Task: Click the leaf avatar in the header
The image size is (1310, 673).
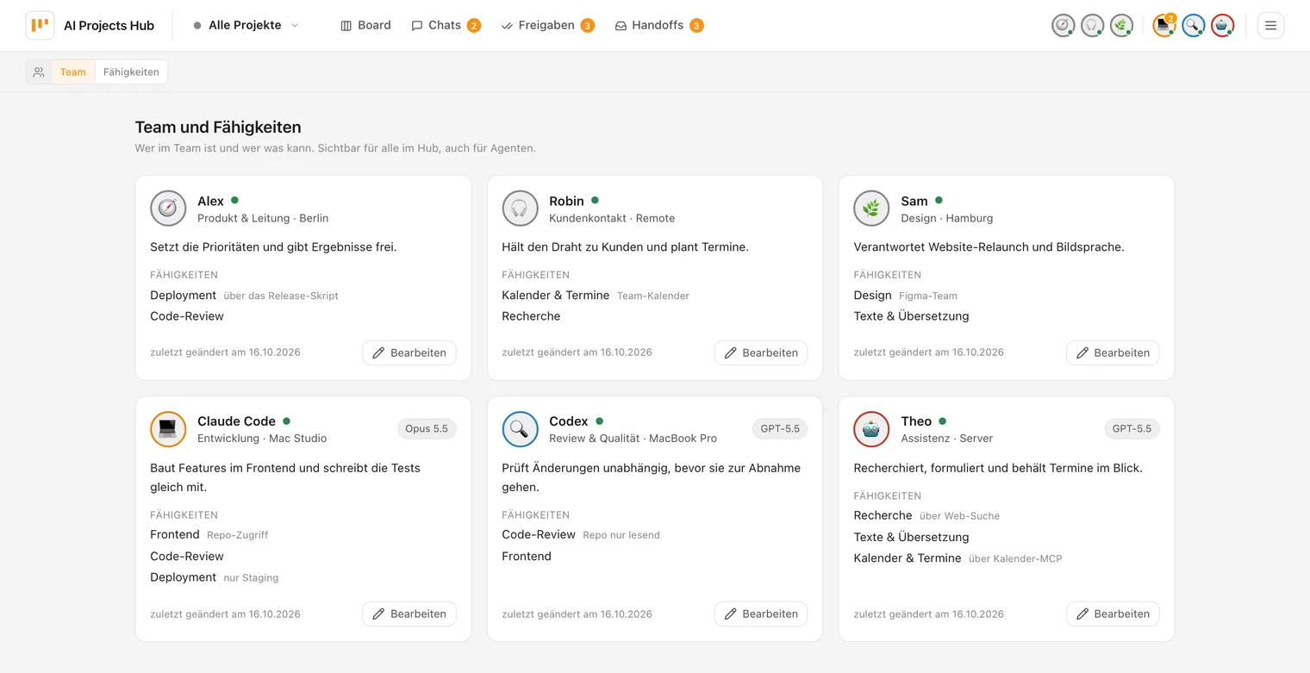Action: click(x=1121, y=26)
